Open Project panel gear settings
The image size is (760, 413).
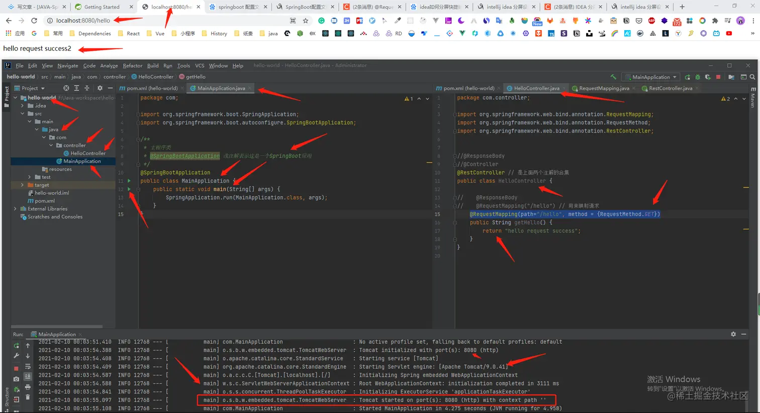click(100, 88)
